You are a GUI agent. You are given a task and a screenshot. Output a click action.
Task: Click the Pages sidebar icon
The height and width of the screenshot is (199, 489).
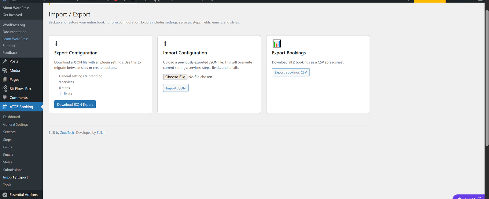point(5,80)
